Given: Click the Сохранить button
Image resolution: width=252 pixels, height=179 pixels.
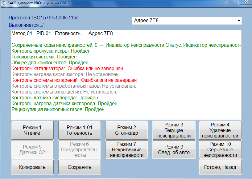Looking at the screenshot, I should pos(79,167).
